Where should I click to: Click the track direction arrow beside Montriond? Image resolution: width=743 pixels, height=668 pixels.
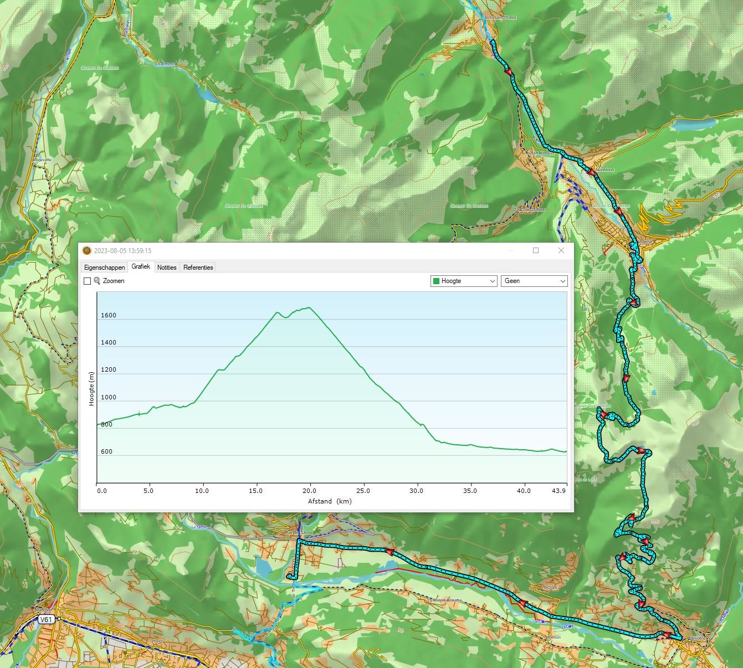coord(591,173)
